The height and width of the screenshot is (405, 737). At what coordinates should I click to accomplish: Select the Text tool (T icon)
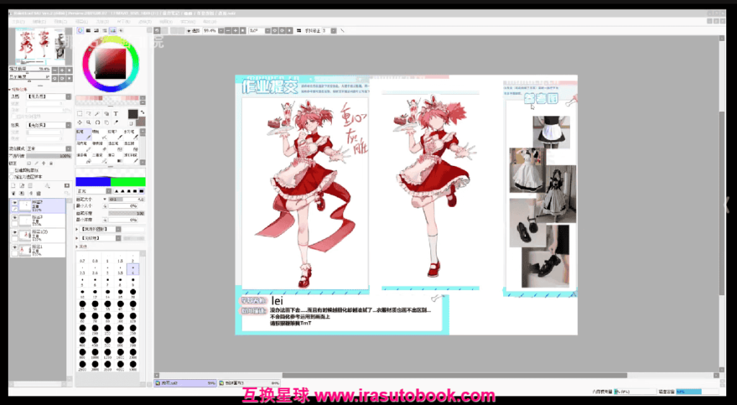click(116, 113)
